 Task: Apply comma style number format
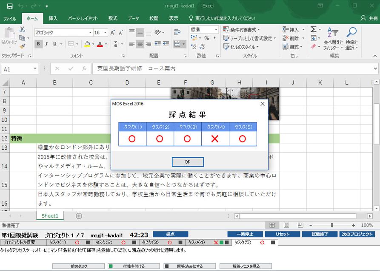214,38
